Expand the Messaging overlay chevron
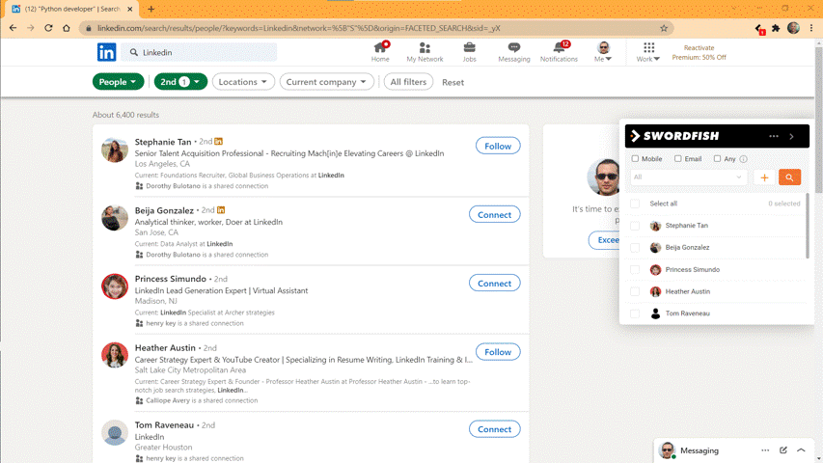Viewport: 823px width, 463px height. click(x=801, y=449)
